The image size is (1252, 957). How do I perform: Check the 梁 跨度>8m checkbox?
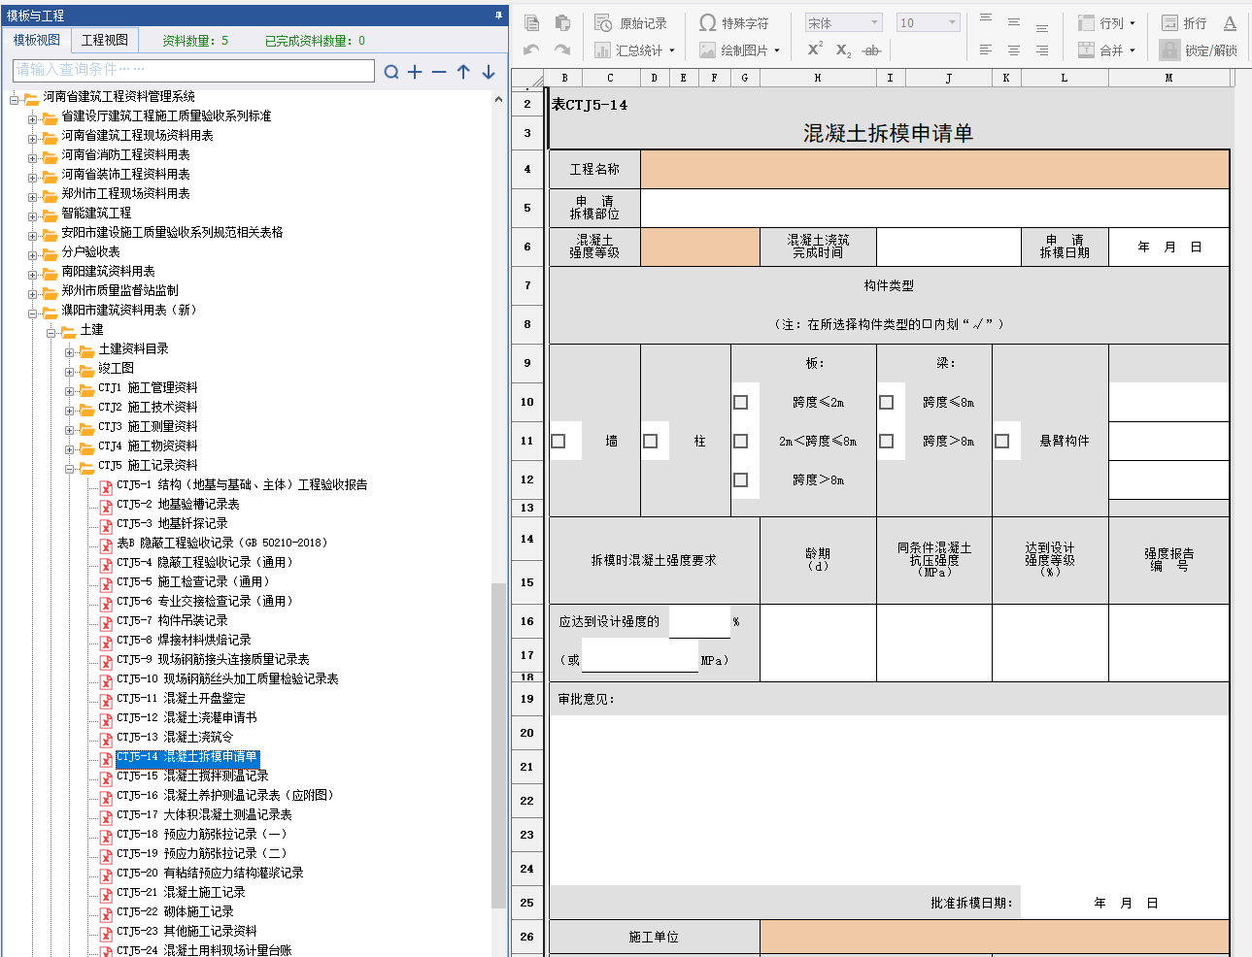click(887, 441)
